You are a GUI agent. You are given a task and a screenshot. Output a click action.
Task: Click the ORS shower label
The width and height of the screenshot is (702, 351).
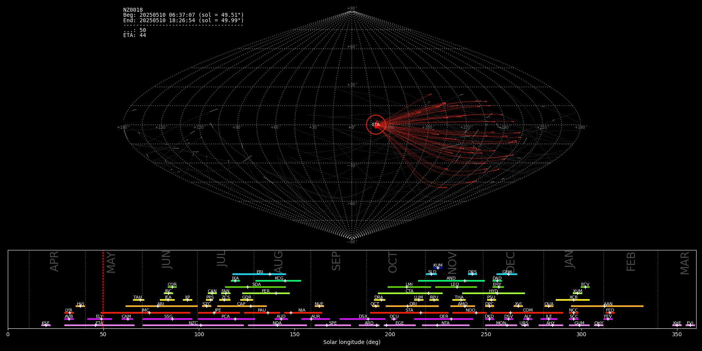(x=472, y=272)
